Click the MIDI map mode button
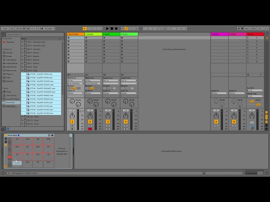This screenshot has height=202, width=270. (254, 29)
